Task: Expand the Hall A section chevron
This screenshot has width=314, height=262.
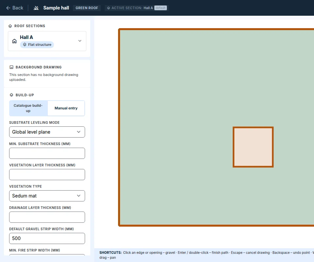Action: click(x=80, y=41)
